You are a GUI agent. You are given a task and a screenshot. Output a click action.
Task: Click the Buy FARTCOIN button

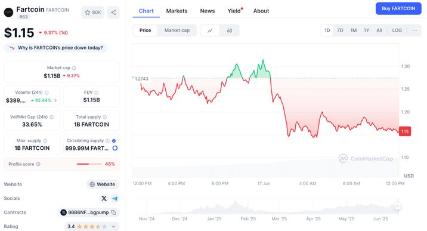tap(398, 8)
